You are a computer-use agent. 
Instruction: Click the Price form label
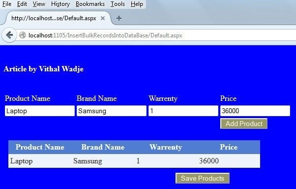point(228,98)
